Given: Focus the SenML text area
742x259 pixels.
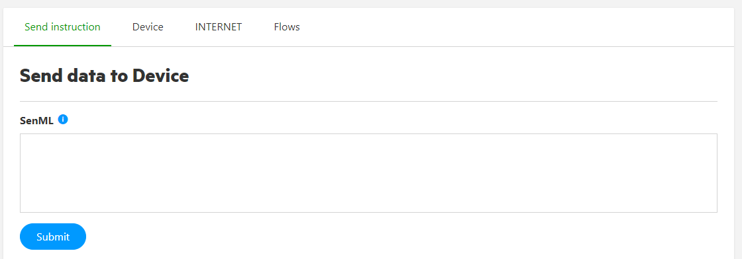Looking at the screenshot, I should click(x=368, y=173).
